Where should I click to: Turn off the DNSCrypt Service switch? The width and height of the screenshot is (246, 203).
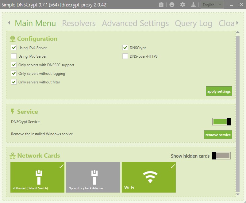221,121
